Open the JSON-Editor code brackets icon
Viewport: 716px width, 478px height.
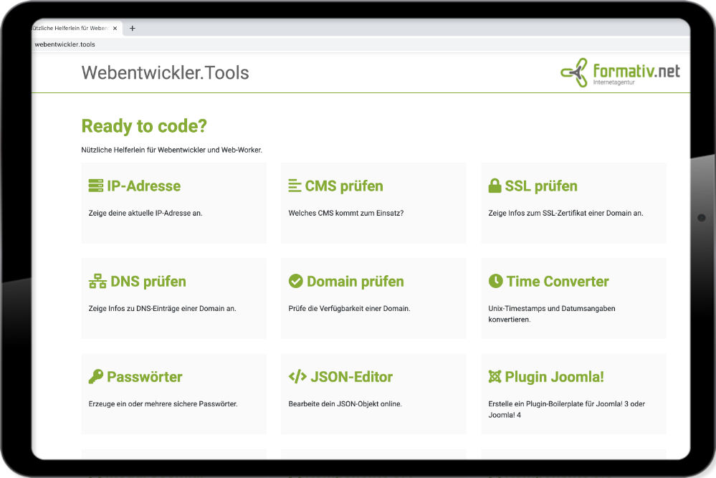[x=297, y=376]
